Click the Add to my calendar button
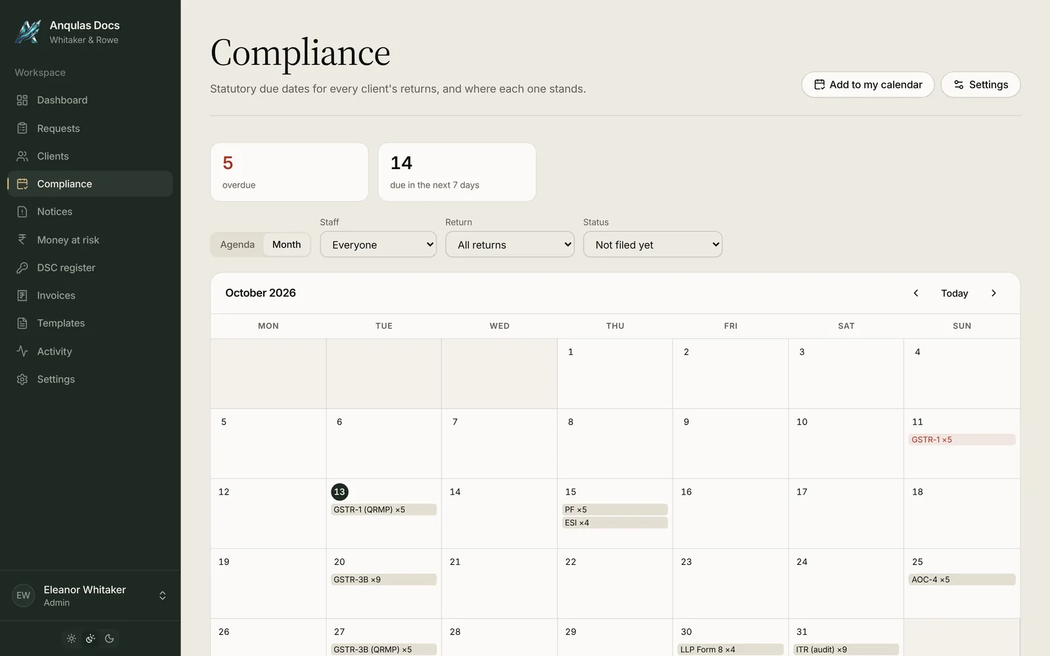Viewport: 1050px width, 656px height. click(x=868, y=85)
